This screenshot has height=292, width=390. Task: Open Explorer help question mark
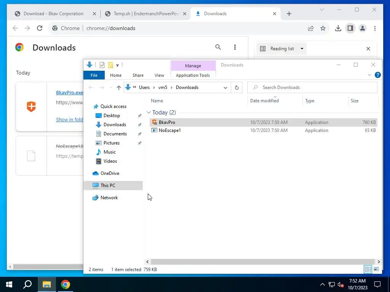(377, 75)
